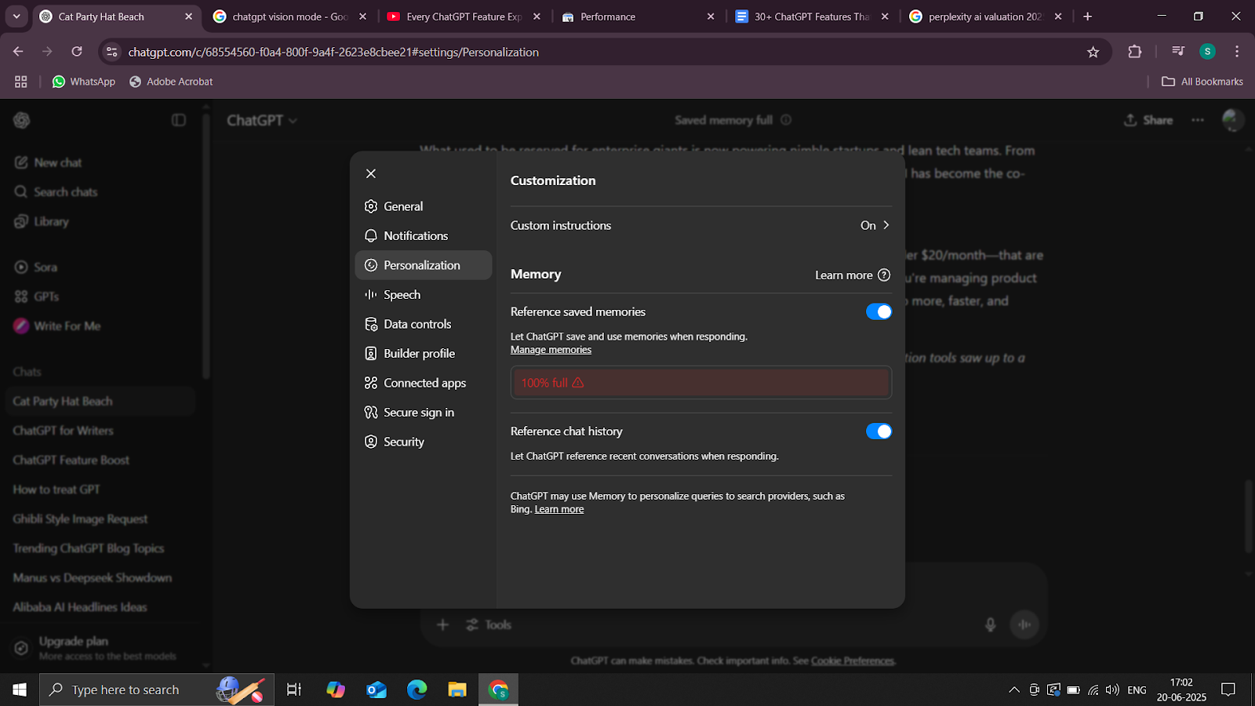Click the plus attach button in composer
This screenshot has width=1255, height=706.
442,624
